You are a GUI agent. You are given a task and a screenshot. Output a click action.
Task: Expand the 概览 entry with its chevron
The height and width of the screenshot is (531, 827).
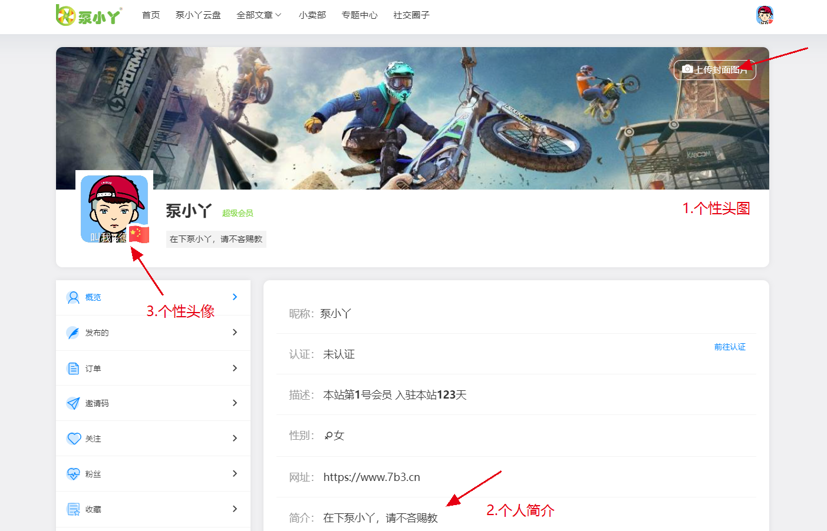coord(235,297)
